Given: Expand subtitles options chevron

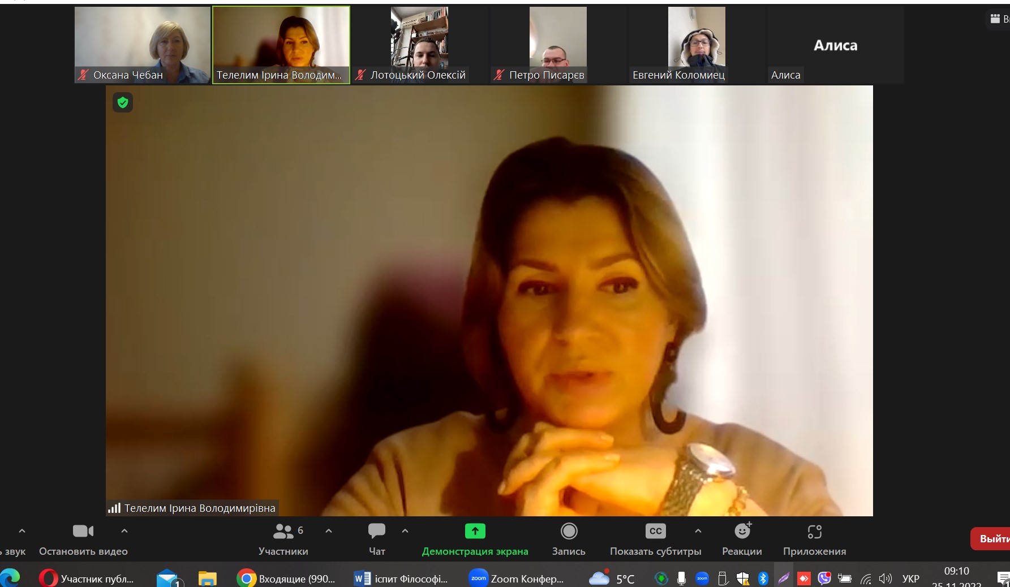Looking at the screenshot, I should 698,531.
